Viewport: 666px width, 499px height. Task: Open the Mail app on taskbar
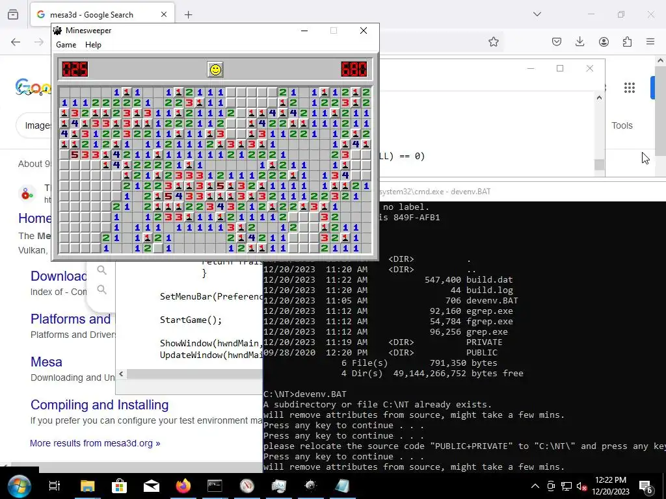(151, 486)
